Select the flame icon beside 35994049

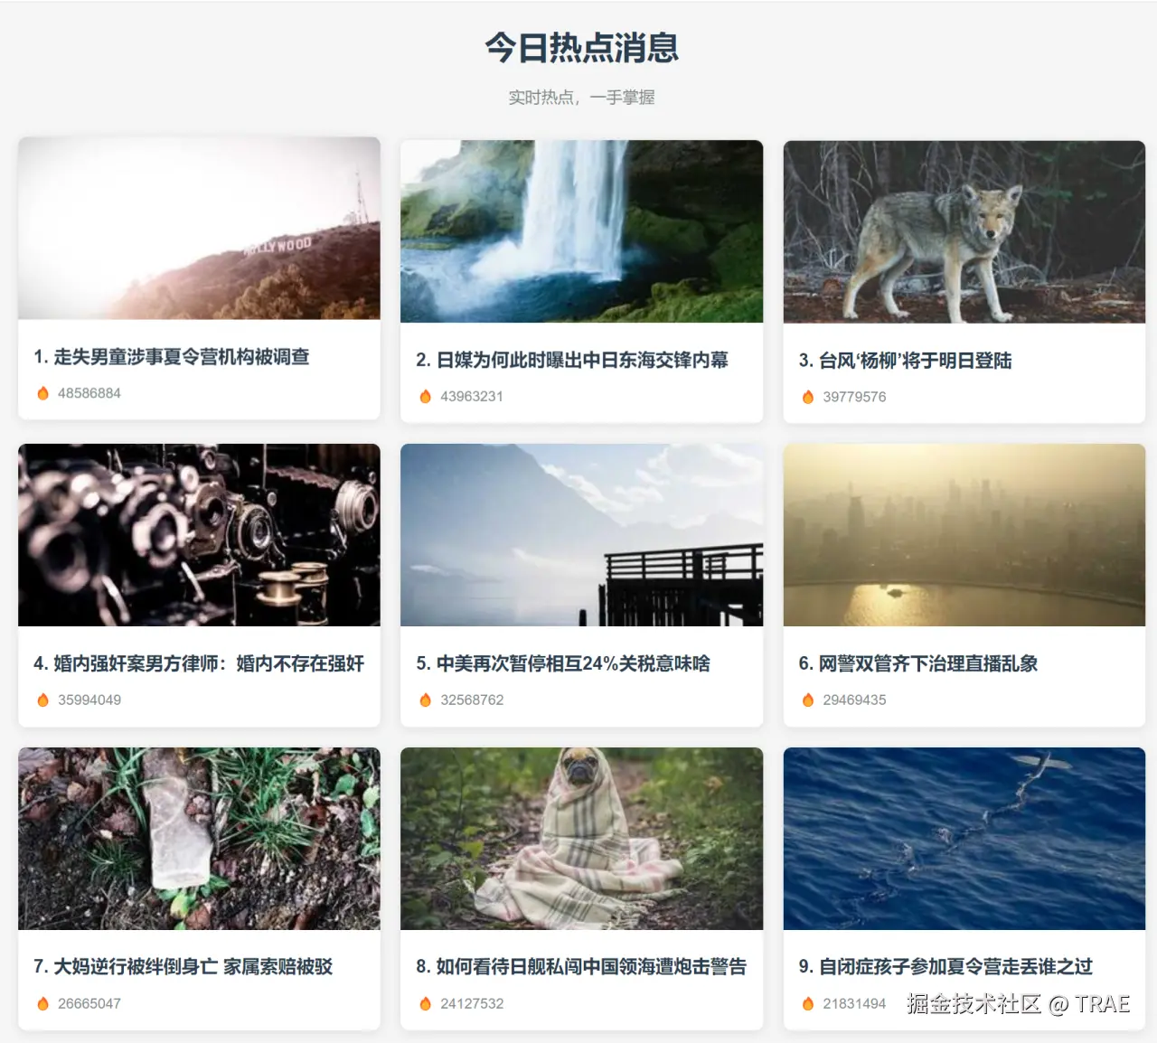tap(42, 700)
